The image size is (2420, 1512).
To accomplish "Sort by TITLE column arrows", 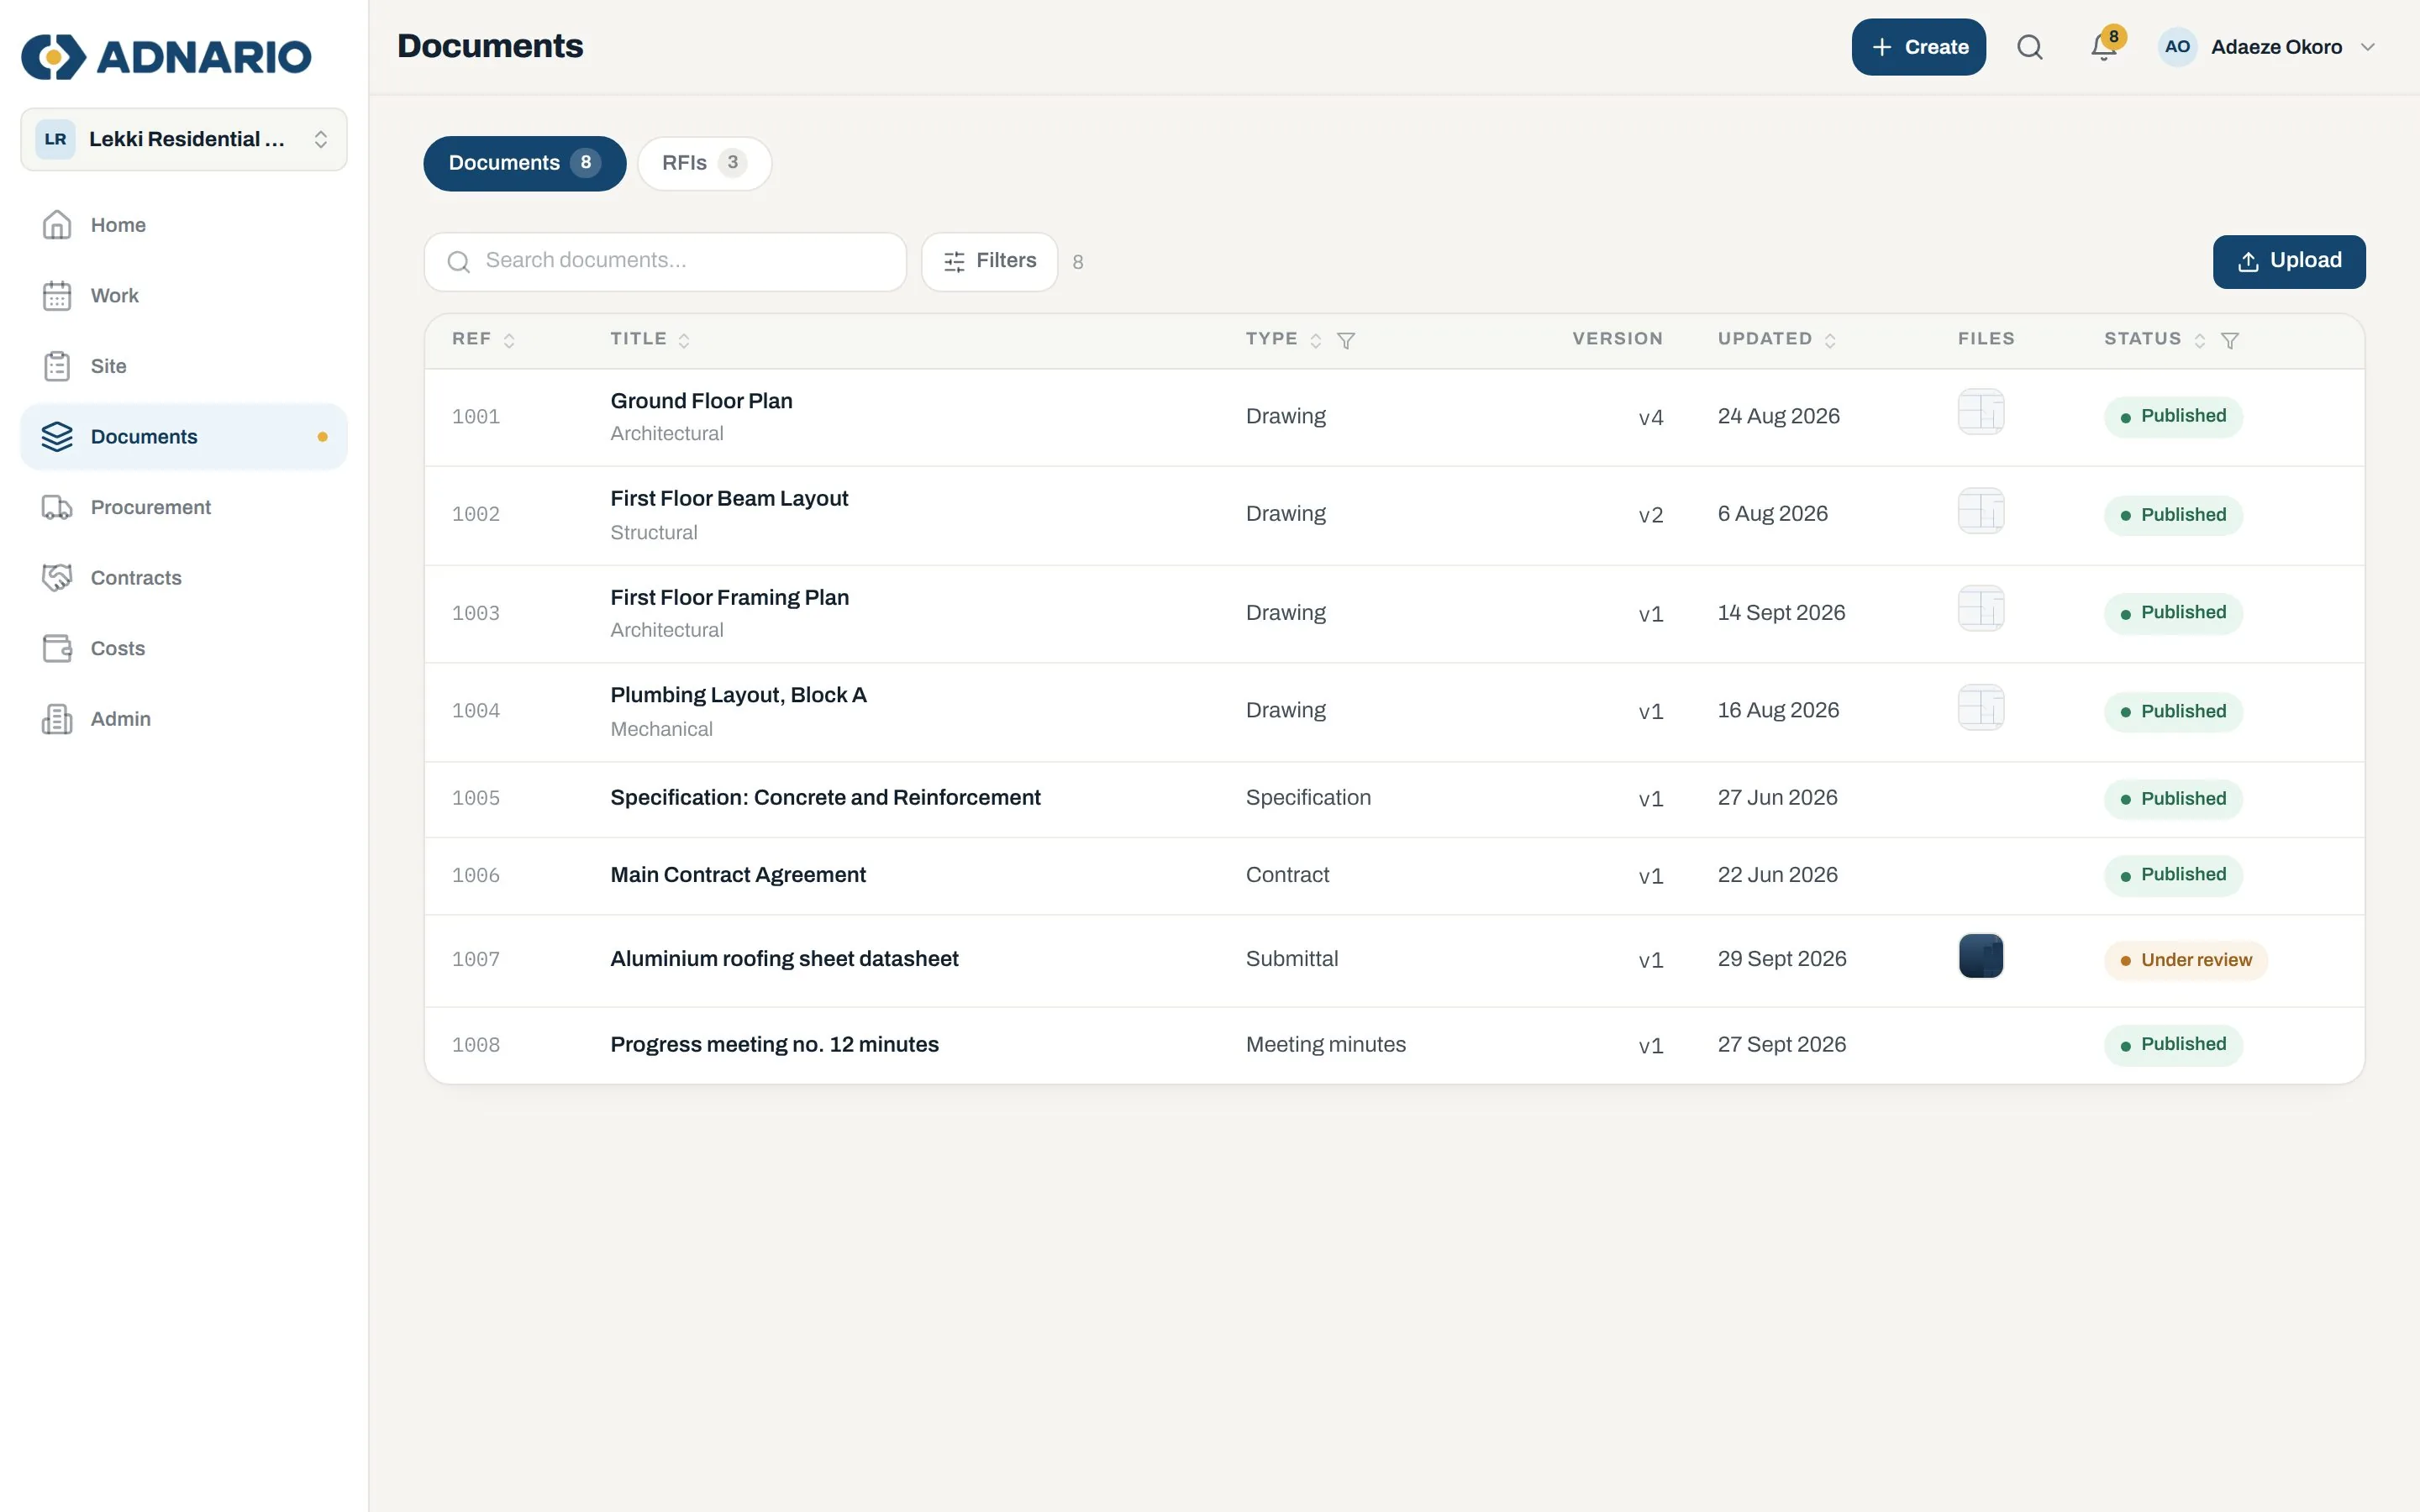I will pos(684,341).
